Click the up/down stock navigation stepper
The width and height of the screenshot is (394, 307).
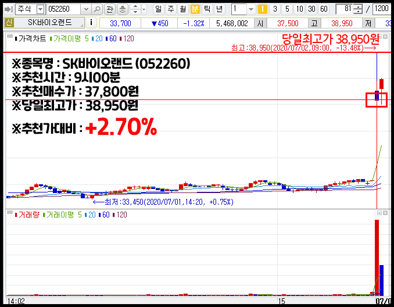tap(135, 9)
